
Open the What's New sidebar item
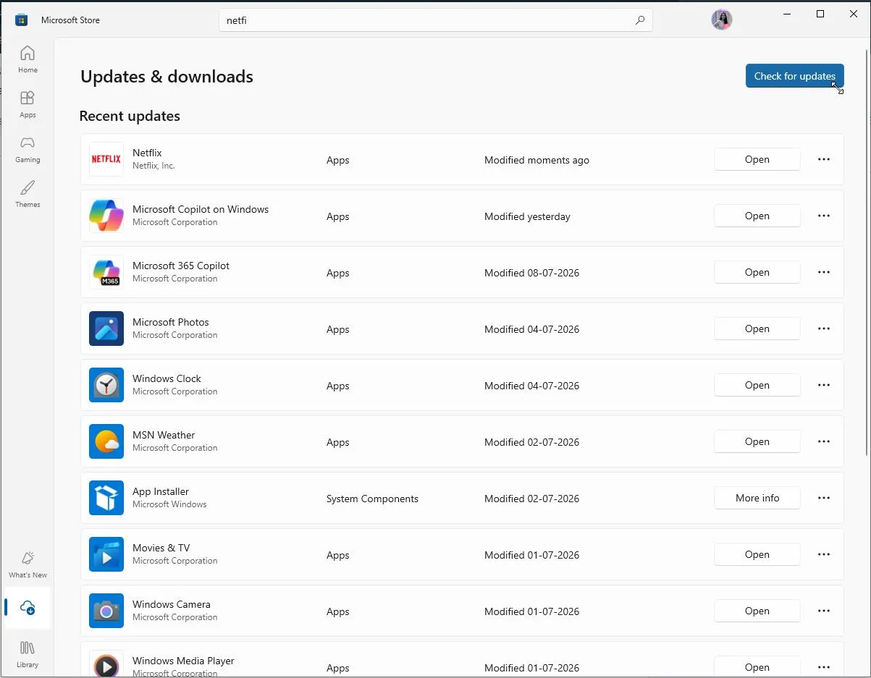[x=28, y=564]
